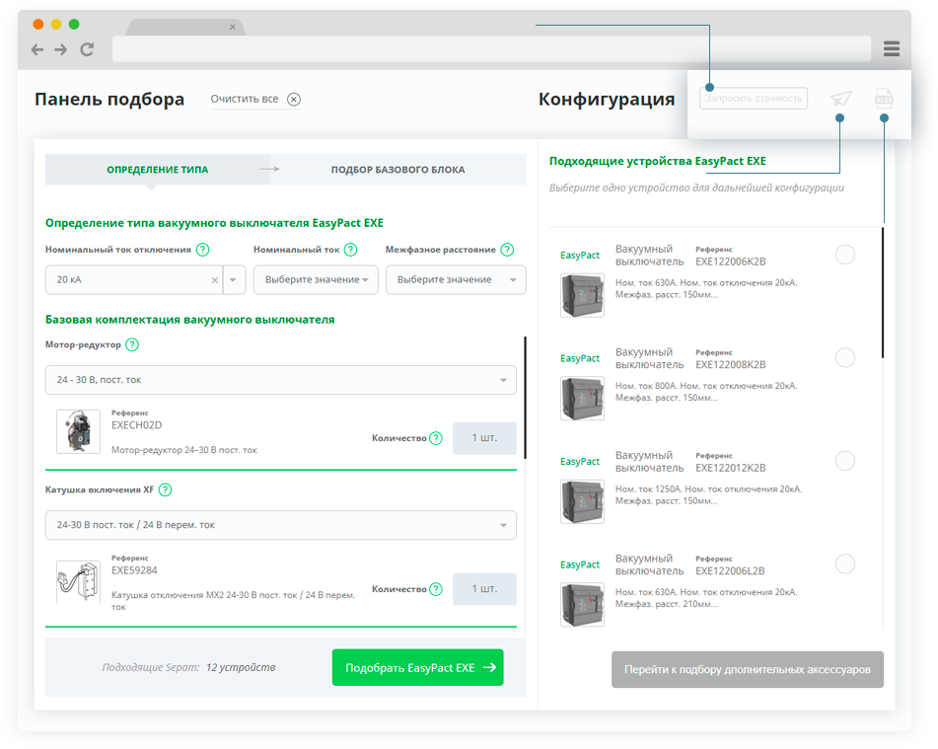Open Катушка включения XF voltage dropdown
Image resolution: width=938 pixels, height=749 pixels.
[x=280, y=525]
